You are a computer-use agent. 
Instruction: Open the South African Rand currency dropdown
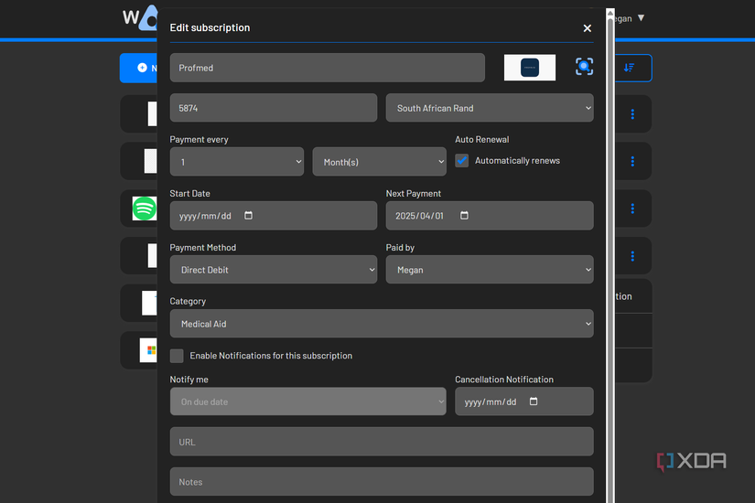click(x=490, y=108)
